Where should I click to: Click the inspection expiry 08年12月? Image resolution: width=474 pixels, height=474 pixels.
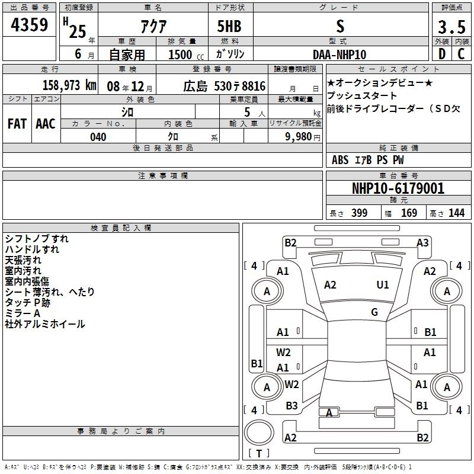(x=130, y=87)
